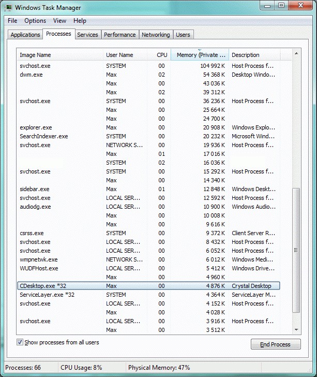The width and height of the screenshot is (317, 377).
Task: Click the 14 340 K memory cell
Action: 214,180
